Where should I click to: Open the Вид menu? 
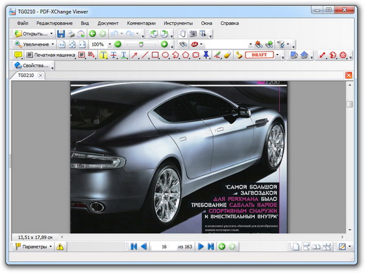point(85,23)
